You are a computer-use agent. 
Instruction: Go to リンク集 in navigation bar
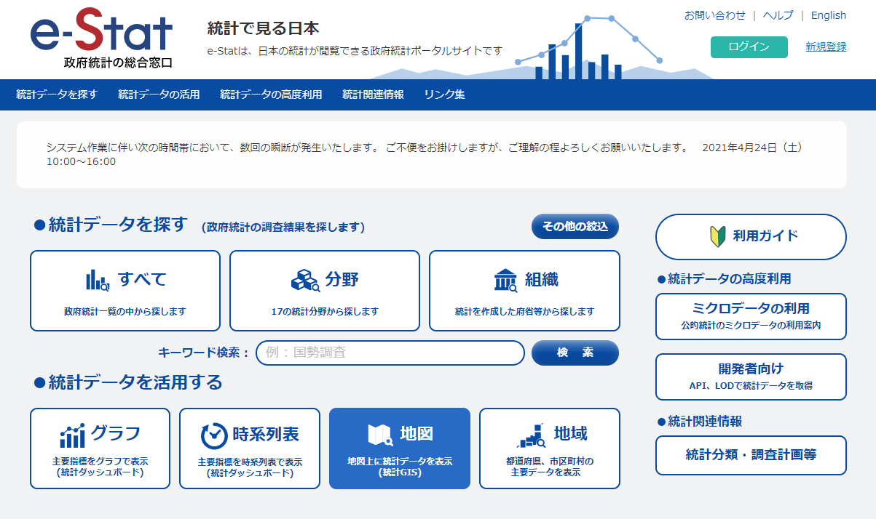pos(444,94)
